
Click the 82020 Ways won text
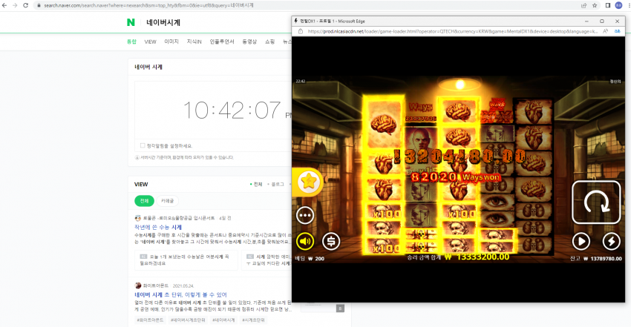tap(455, 177)
